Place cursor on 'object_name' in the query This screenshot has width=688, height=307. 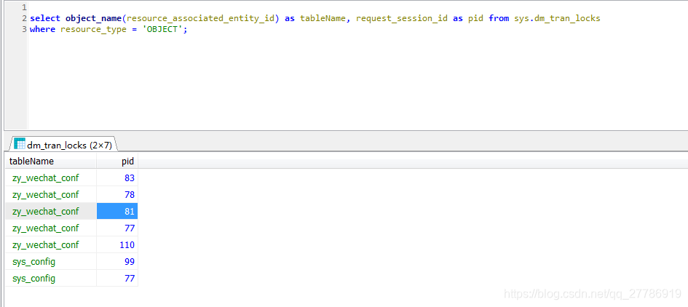click(94, 18)
